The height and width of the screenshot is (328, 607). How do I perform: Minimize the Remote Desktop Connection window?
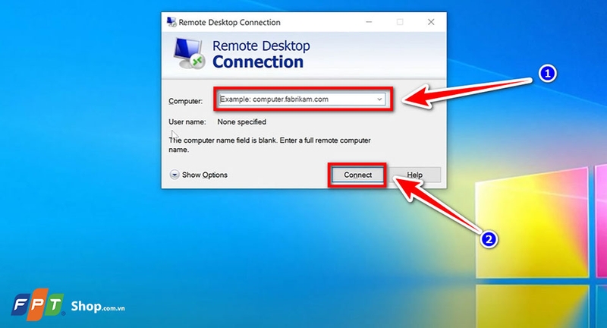click(369, 22)
